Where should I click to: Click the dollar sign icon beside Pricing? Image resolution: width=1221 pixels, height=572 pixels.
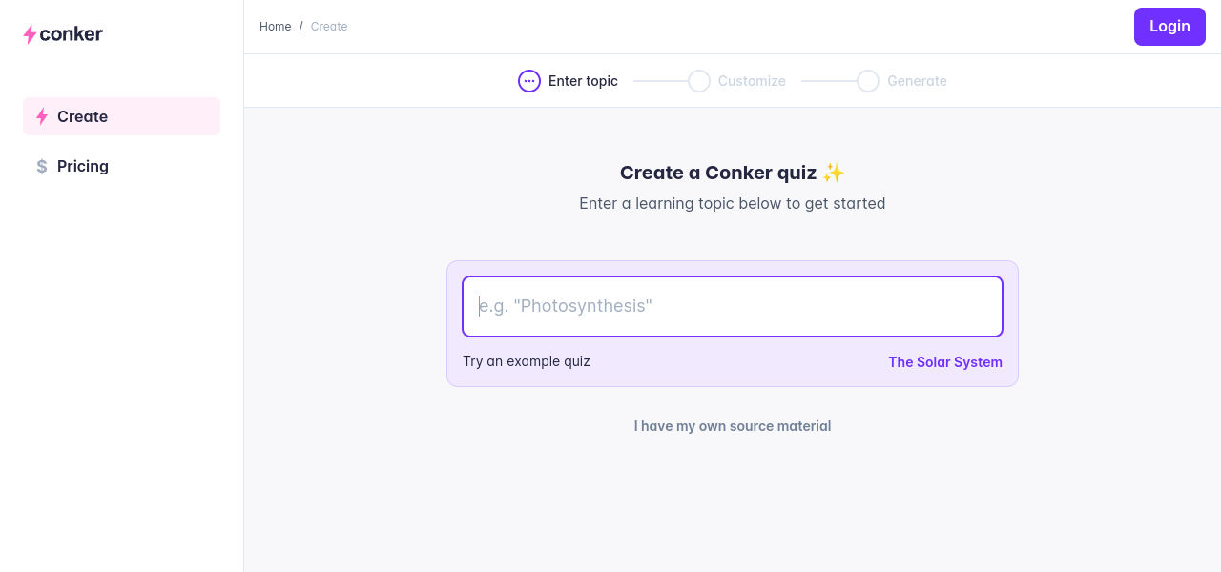[42, 166]
